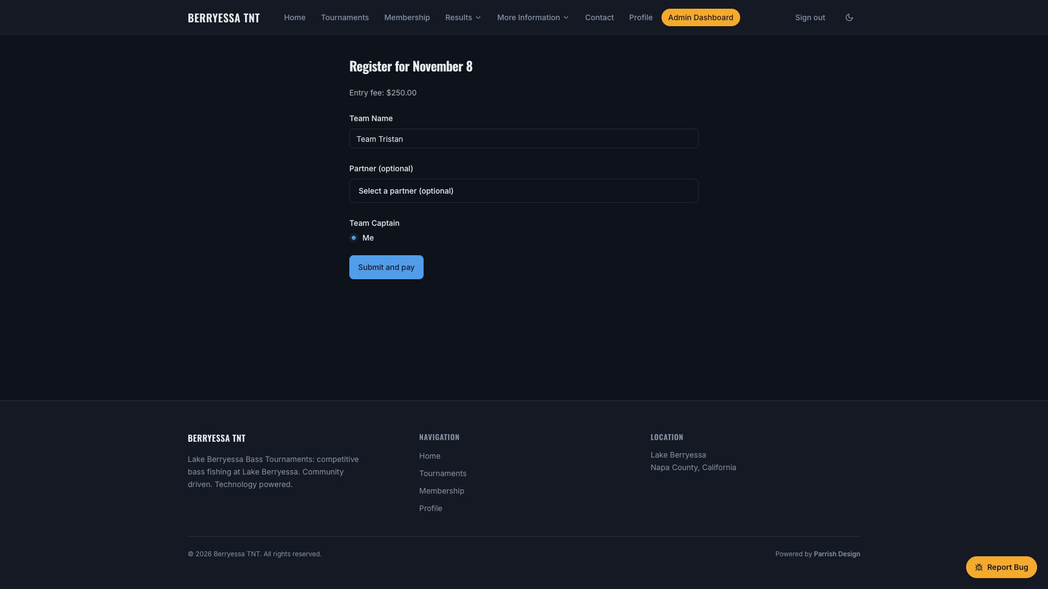Open Tournaments in the top navigation bar
This screenshot has width=1048, height=589.
click(345, 17)
